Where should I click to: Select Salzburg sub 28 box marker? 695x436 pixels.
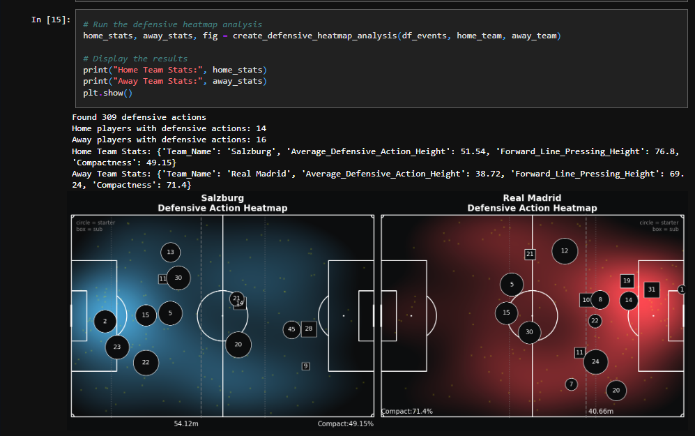(x=309, y=329)
